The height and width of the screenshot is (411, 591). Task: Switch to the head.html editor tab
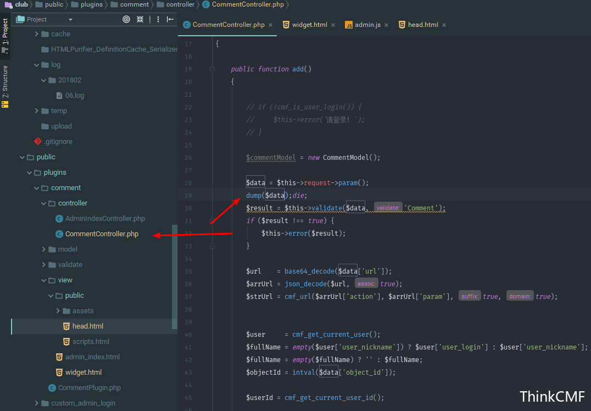422,25
